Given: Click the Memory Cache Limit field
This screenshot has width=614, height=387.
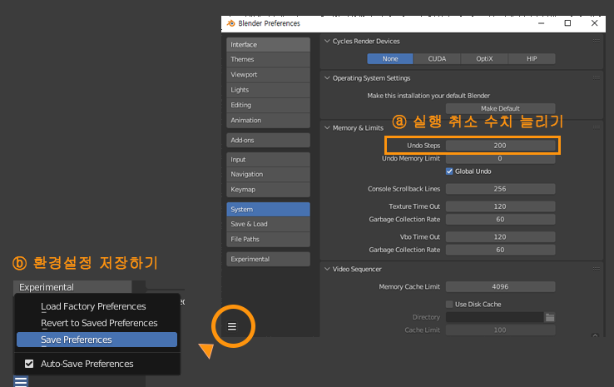Looking at the screenshot, I should click(501, 287).
